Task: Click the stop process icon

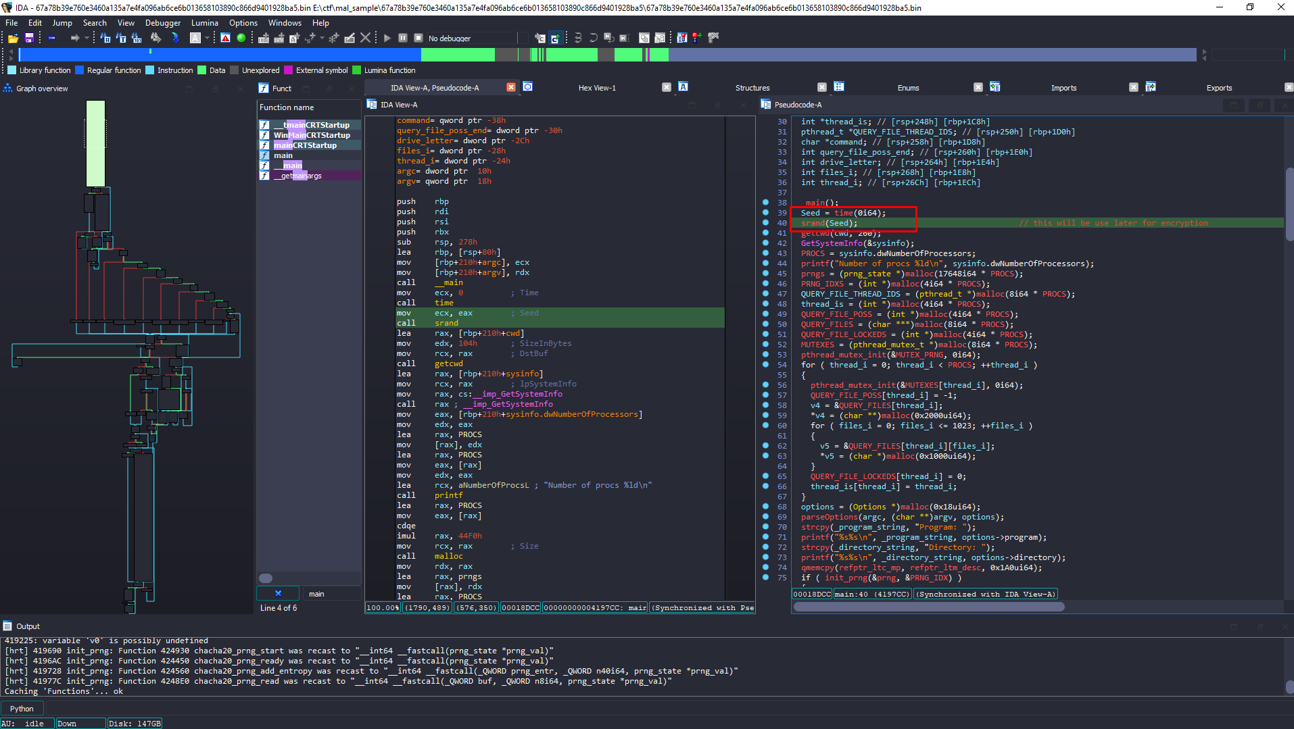Action: click(x=418, y=38)
